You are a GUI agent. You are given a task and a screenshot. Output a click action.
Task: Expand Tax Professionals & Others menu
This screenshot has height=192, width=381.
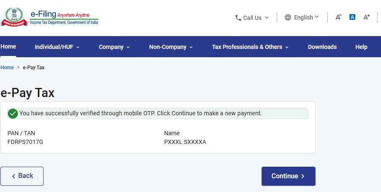[x=250, y=47]
